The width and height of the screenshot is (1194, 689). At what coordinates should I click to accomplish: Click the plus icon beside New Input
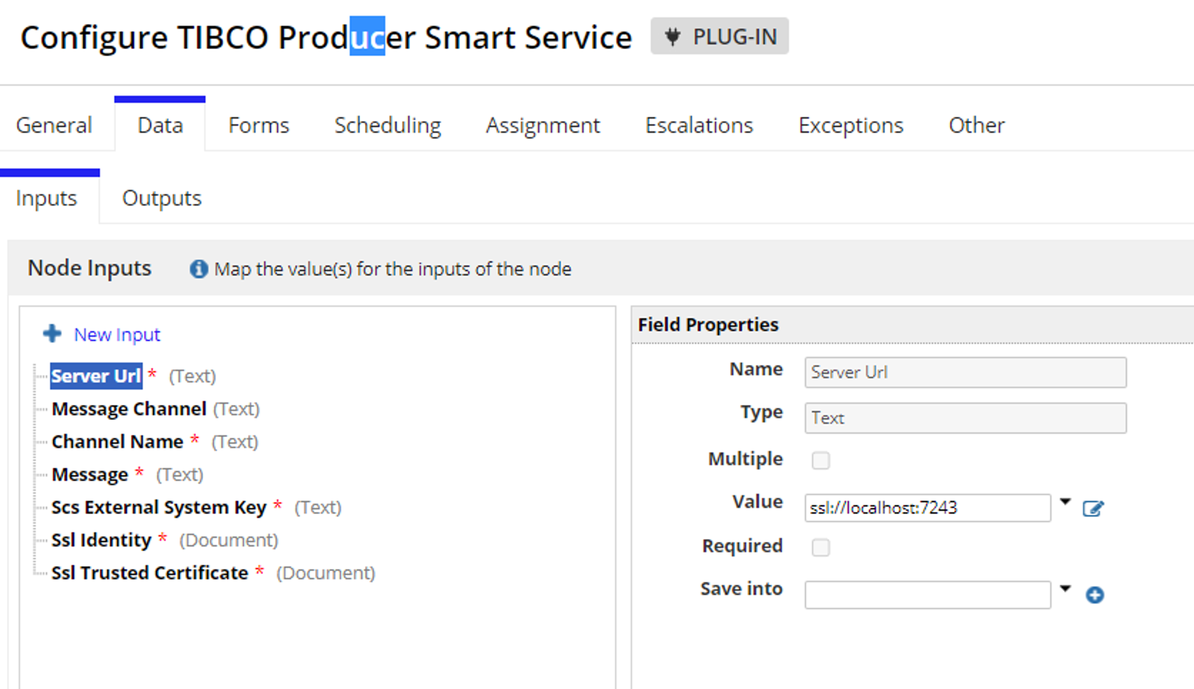click(52, 334)
